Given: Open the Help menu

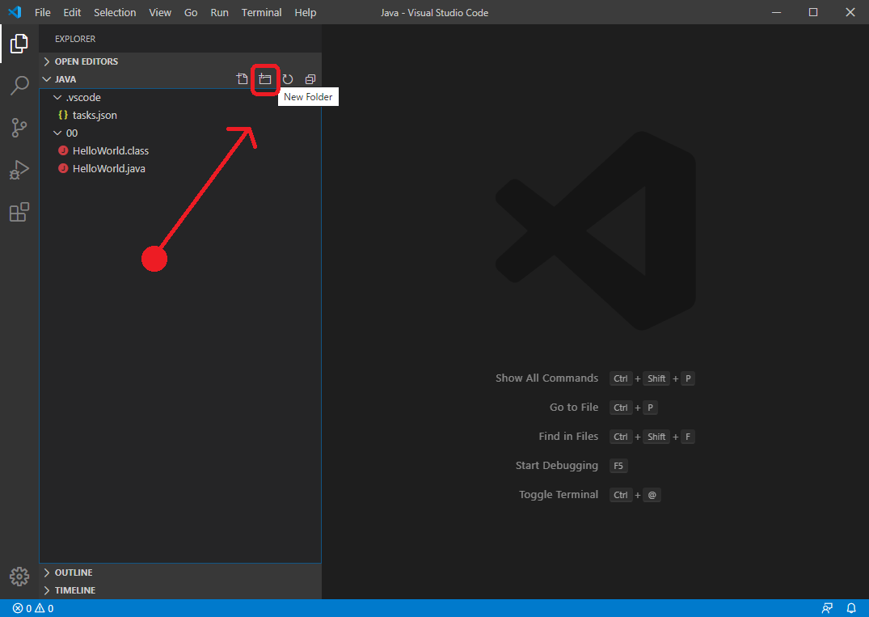Looking at the screenshot, I should [306, 12].
